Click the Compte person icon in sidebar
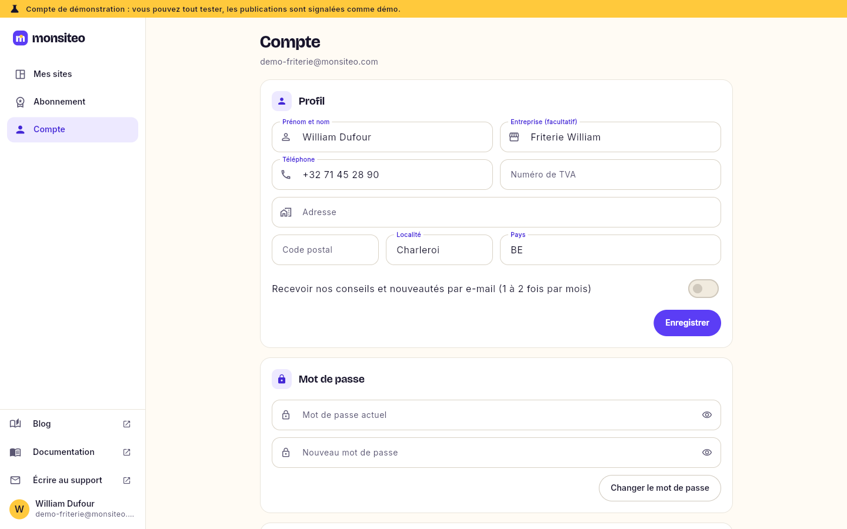The height and width of the screenshot is (529, 847). coord(20,129)
